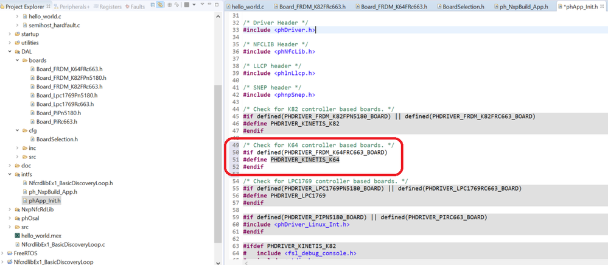Open the dropdown arrow beside the gray square icon
608x265 pixels.
194,5
